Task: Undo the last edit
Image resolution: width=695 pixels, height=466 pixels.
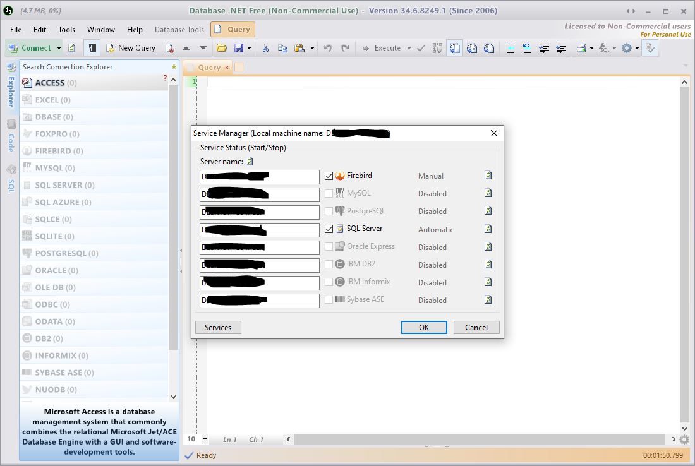Action: click(327, 48)
